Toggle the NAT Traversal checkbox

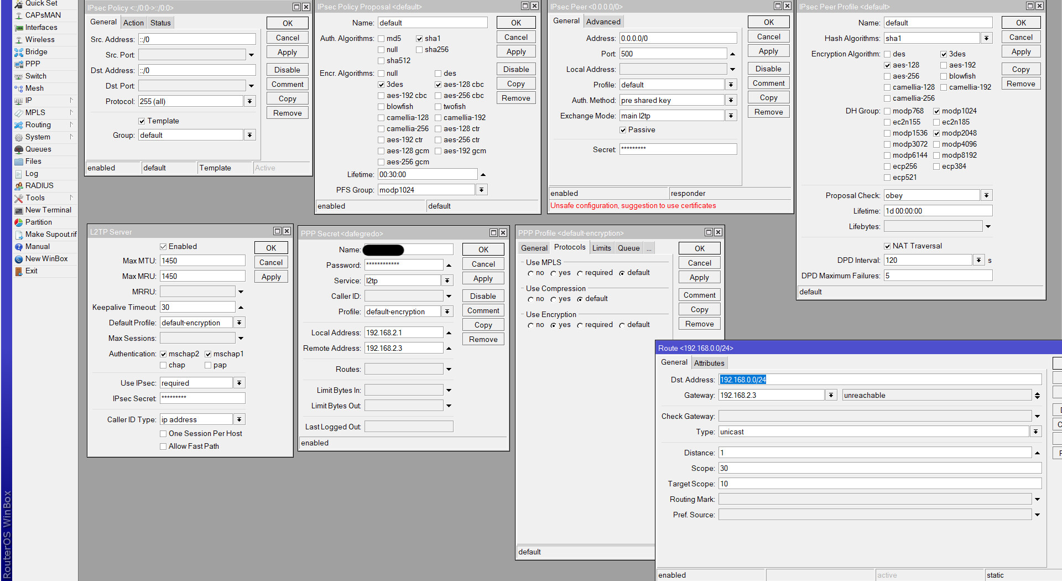[x=887, y=246]
